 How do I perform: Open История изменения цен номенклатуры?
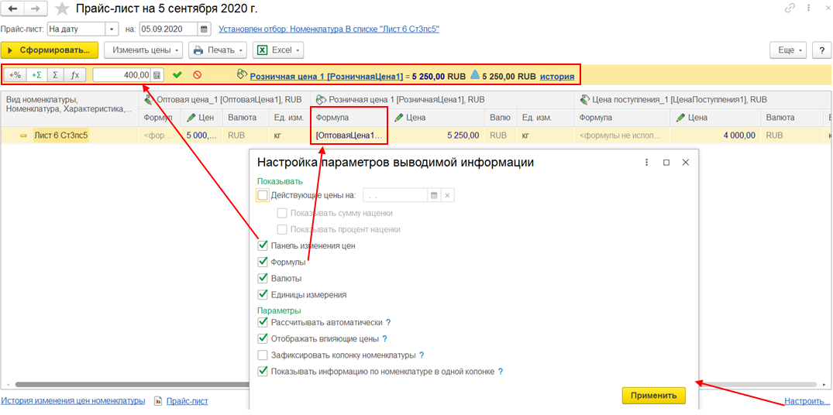click(x=74, y=401)
